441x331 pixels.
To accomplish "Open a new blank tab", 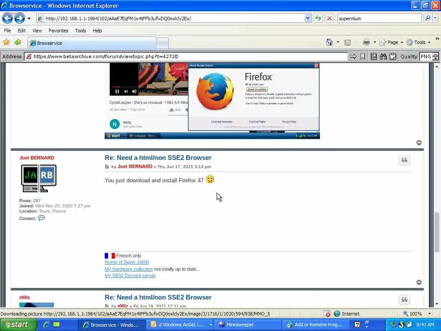I will click(162, 44).
